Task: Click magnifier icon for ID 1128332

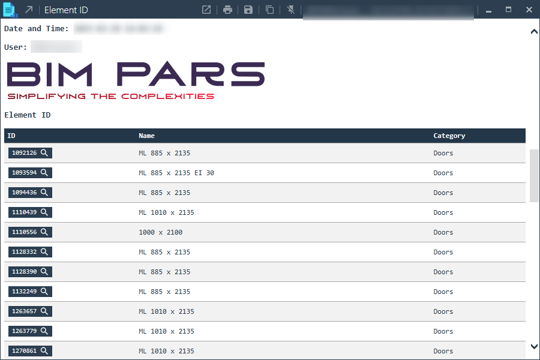Action: (x=44, y=252)
